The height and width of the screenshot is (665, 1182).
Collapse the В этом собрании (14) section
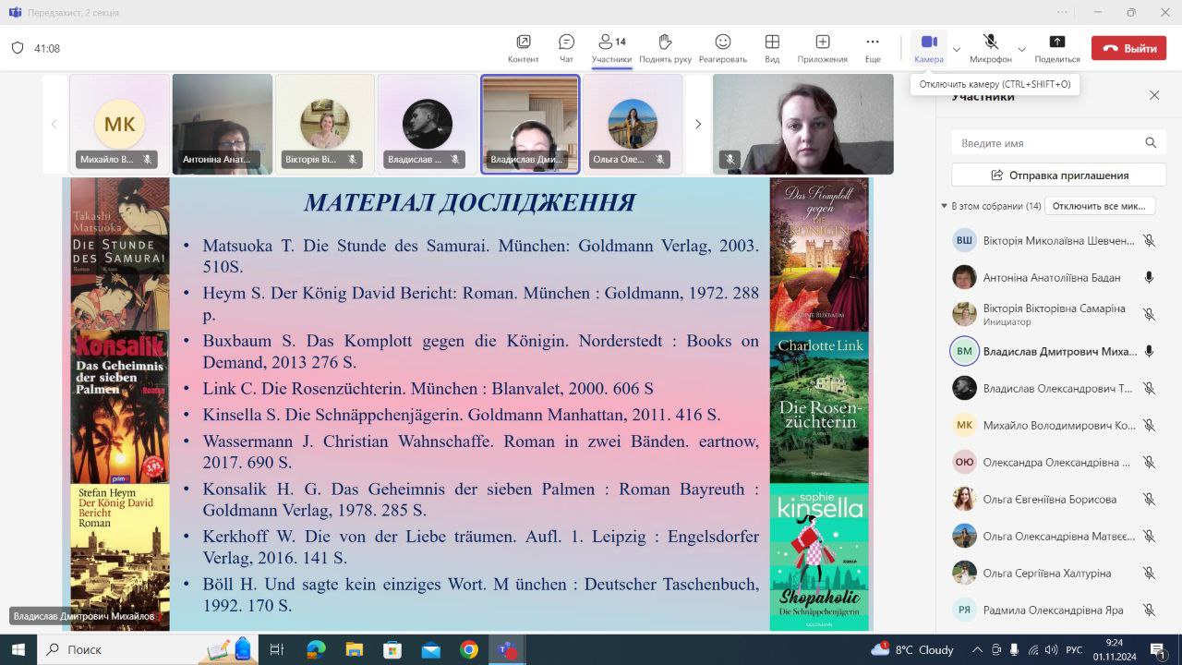944,206
